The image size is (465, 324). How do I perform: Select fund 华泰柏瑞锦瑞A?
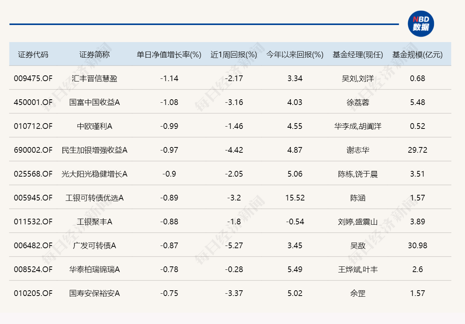click(94, 269)
